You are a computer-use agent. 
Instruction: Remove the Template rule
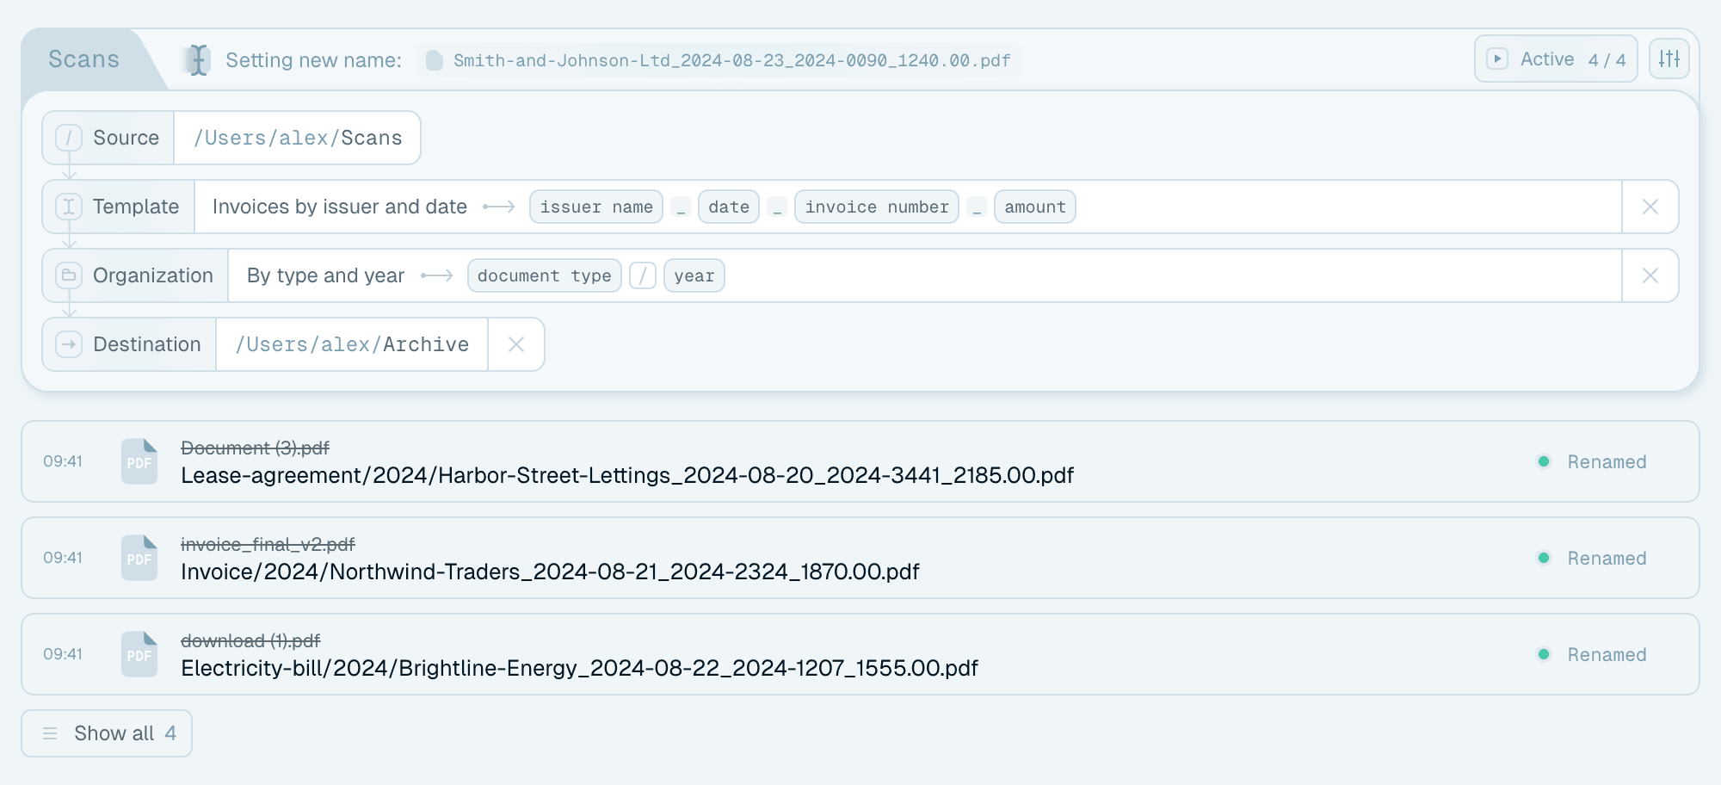[x=1650, y=207]
